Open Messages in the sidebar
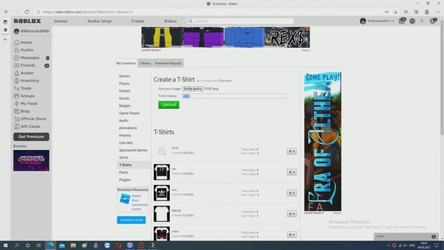 (x=26, y=58)
